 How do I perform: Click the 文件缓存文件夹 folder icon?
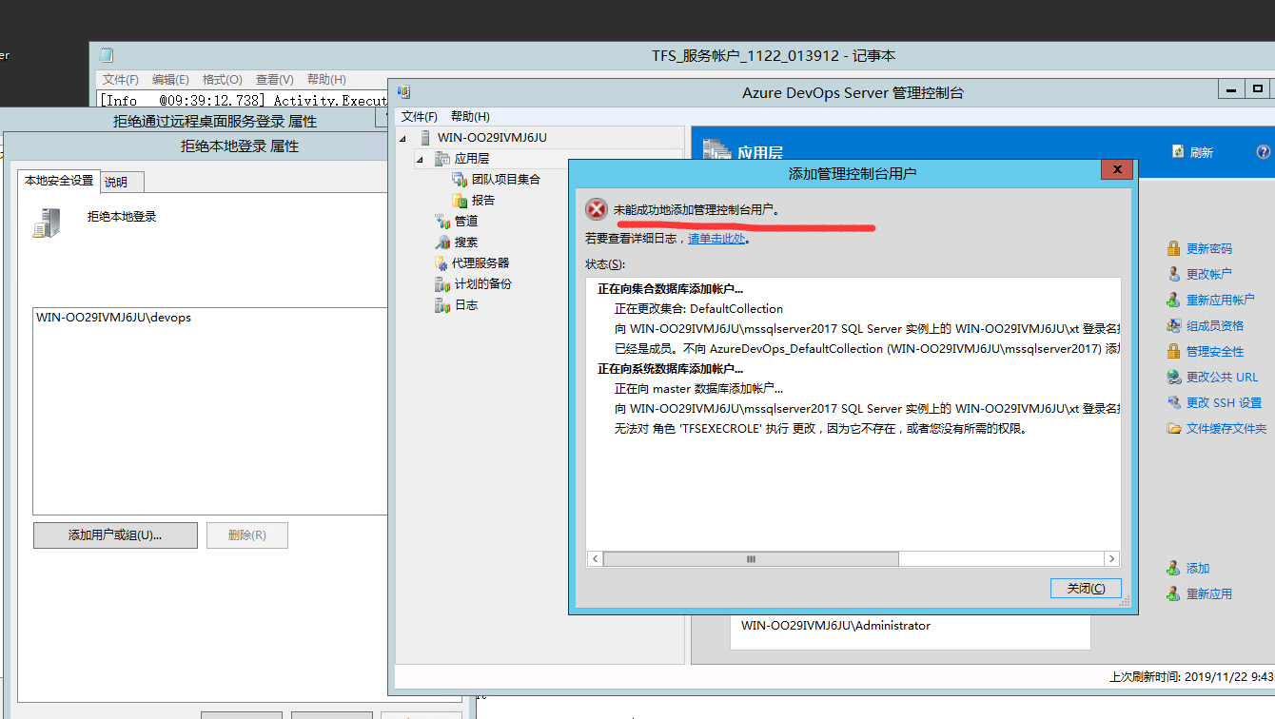click(x=1173, y=428)
